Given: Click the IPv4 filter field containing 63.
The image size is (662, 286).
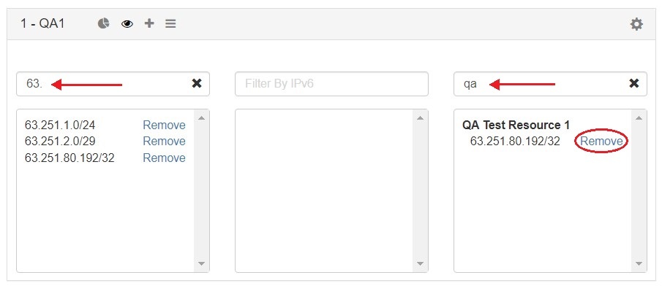Looking at the screenshot, I should coord(113,84).
